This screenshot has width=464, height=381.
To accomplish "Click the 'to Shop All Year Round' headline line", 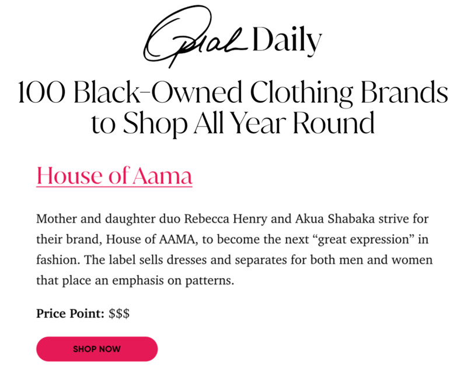I will point(232,123).
